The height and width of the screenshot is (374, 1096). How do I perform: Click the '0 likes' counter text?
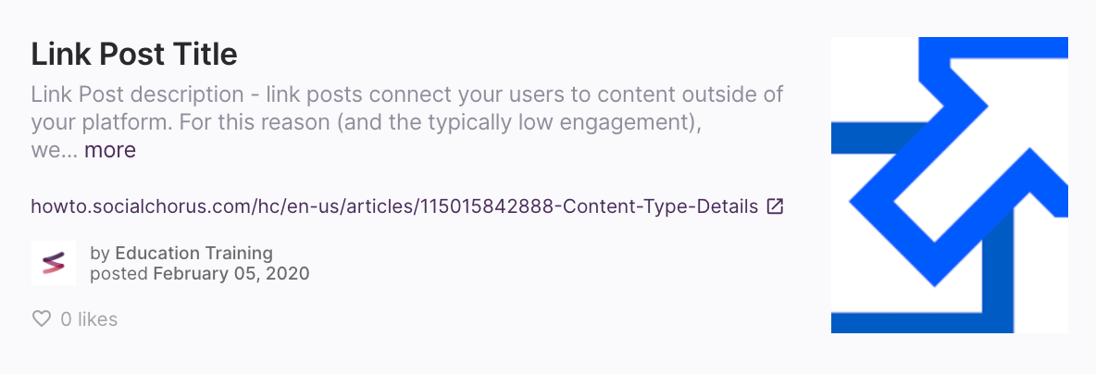(x=89, y=319)
